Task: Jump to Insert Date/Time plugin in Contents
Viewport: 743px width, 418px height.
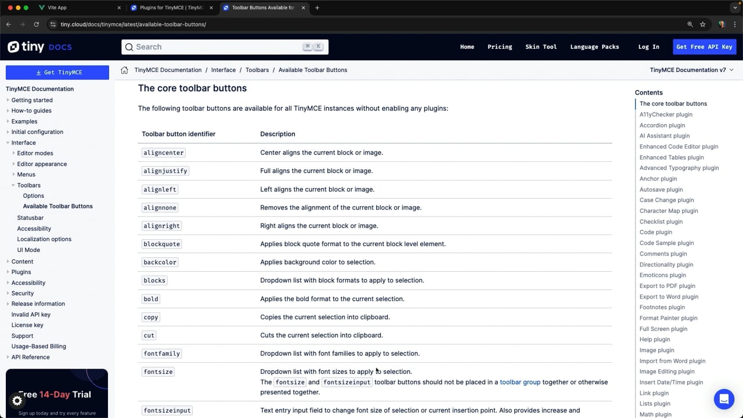Action: click(671, 383)
